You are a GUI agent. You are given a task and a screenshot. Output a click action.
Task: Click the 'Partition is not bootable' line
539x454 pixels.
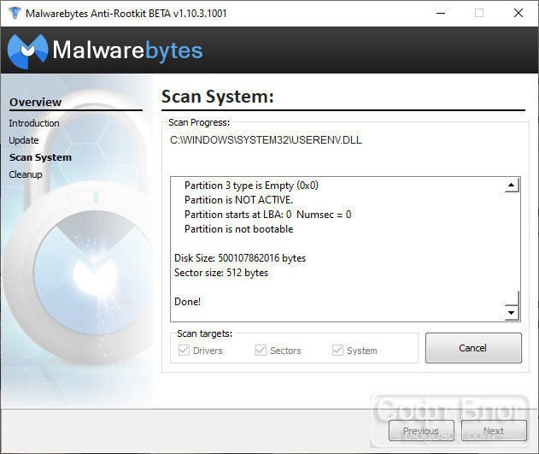tap(238, 229)
